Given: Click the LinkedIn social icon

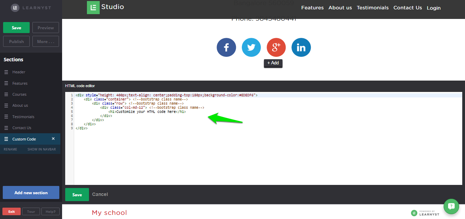Looking at the screenshot, I should pyautogui.click(x=301, y=48).
